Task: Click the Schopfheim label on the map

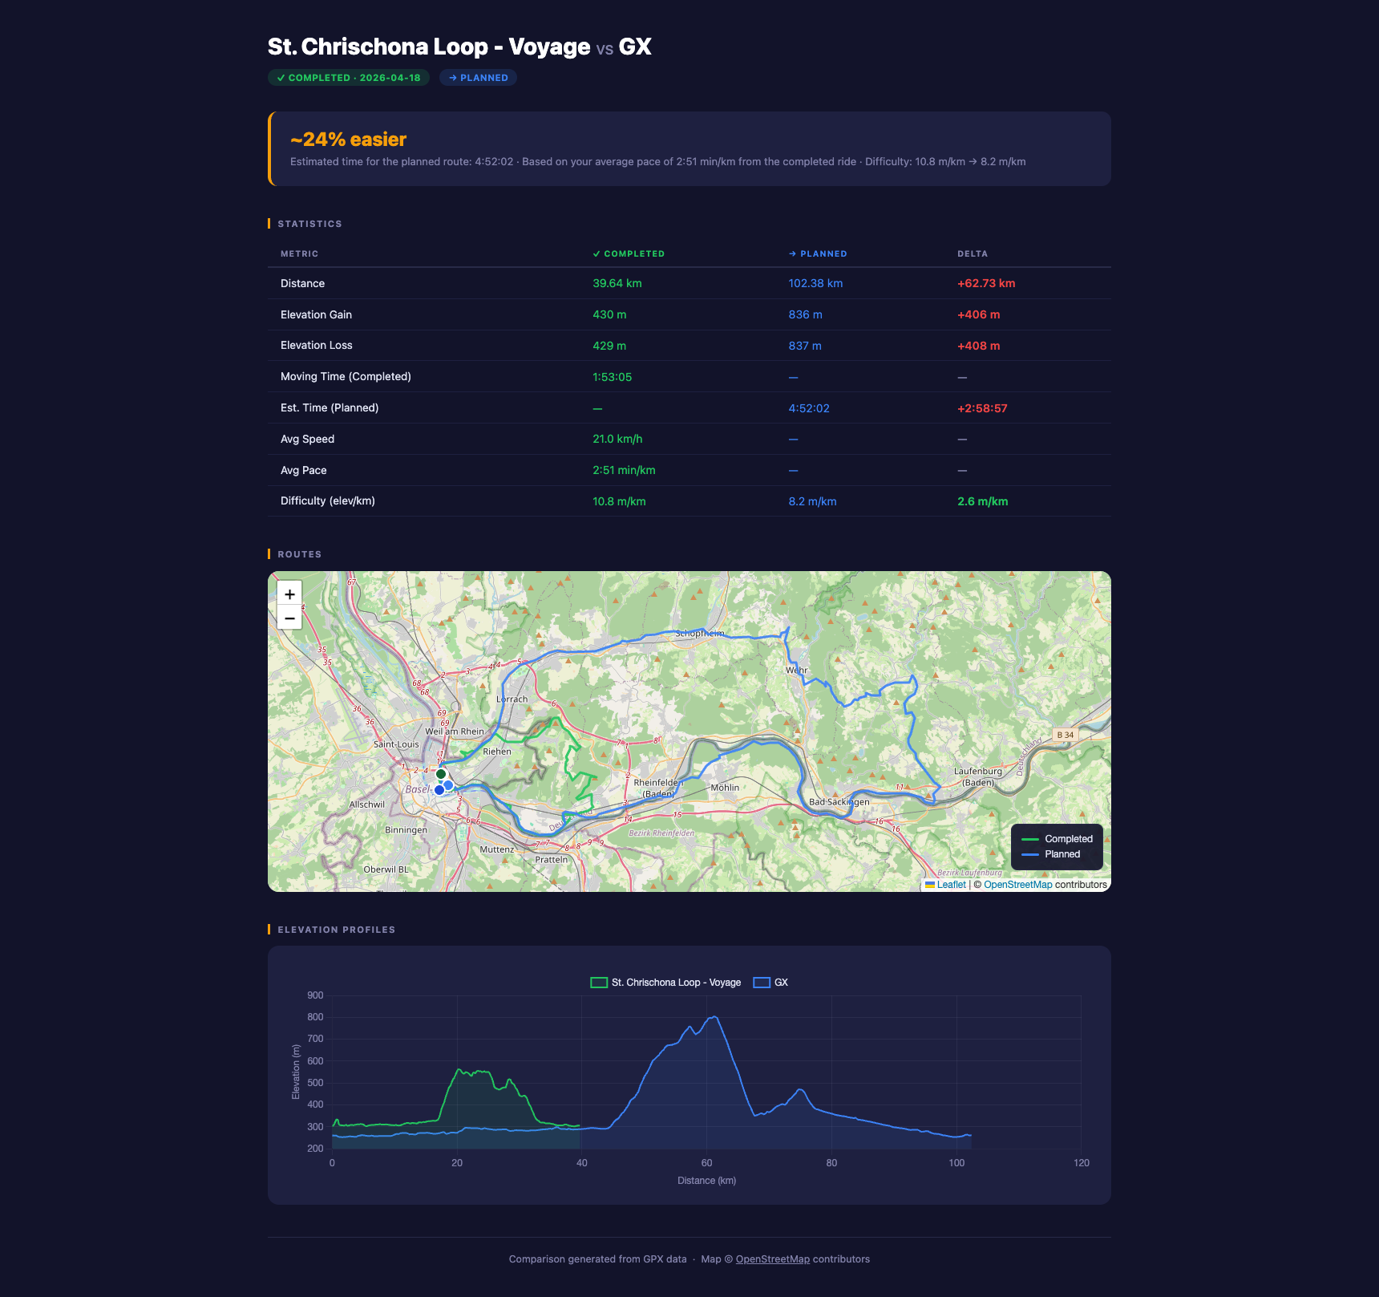Action: pyautogui.click(x=699, y=633)
